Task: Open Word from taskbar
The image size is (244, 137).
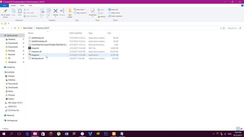Action: (67, 134)
